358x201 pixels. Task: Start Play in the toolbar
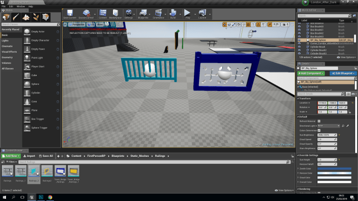tap(187, 14)
